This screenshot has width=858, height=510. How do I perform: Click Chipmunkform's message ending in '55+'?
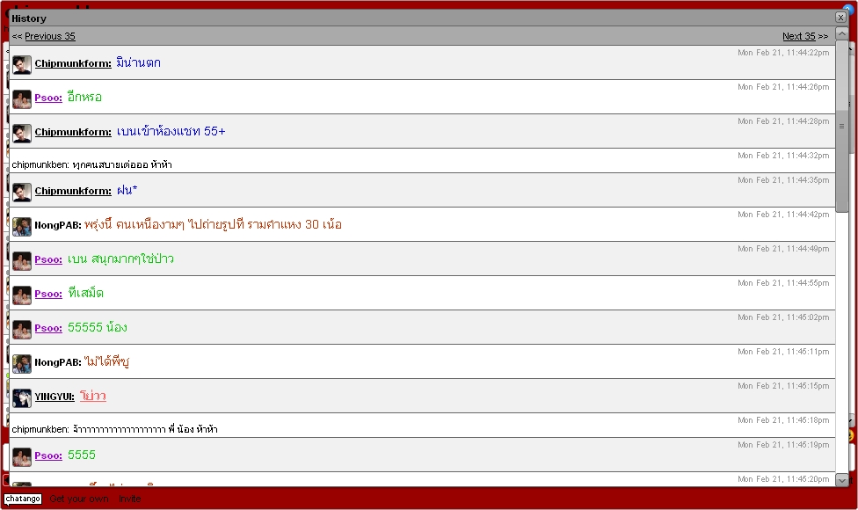[x=171, y=131]
